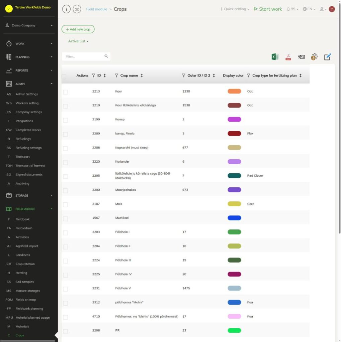The image size is (341, 342).
Task: Open Refueling settings link
Action: coord(29,148)
